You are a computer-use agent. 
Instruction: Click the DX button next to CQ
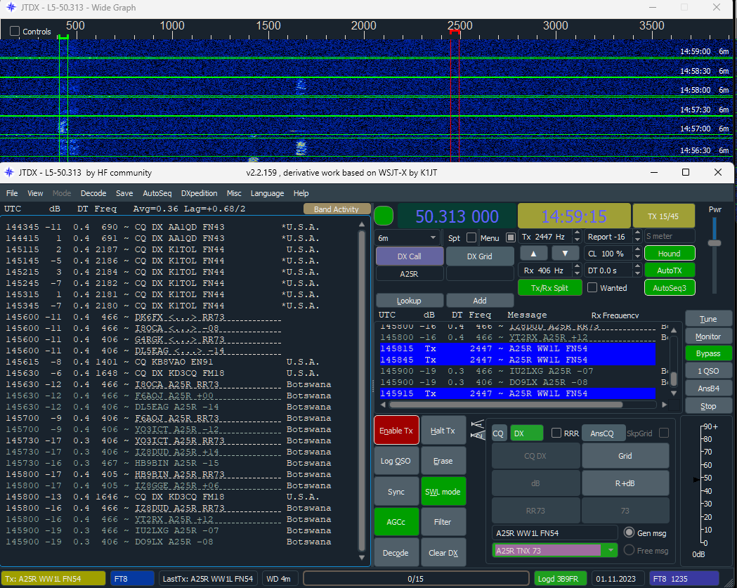526,433
